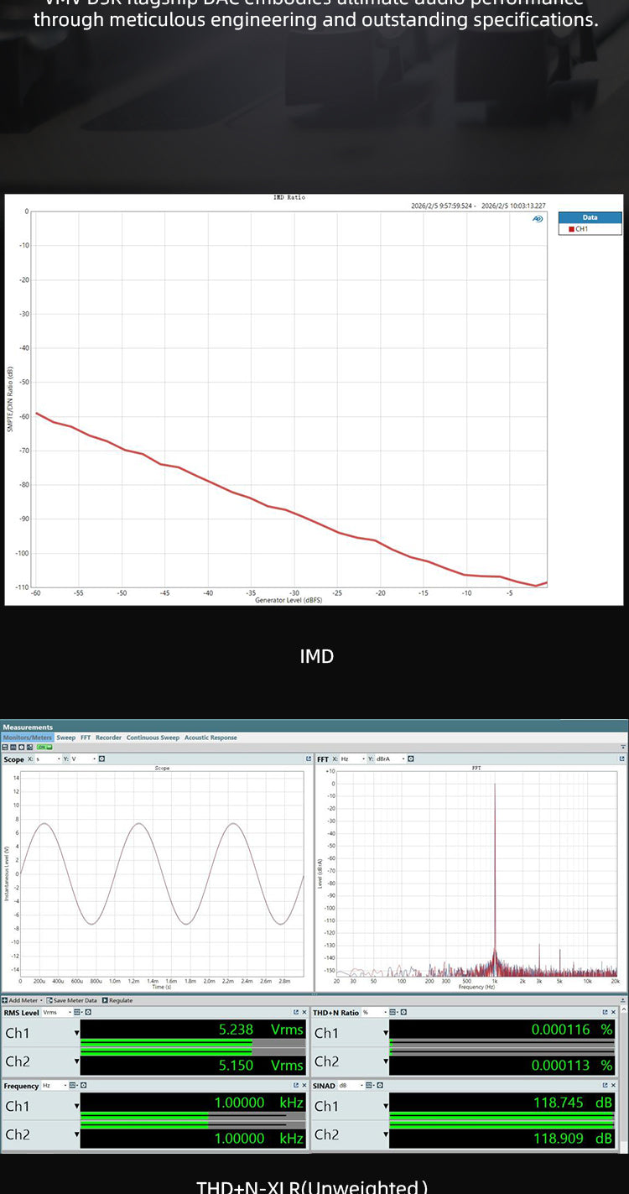Switch to the Sweep tab
Image resolution: width=629 pixels, height=1194 pixels.
click(x=65, y=738)
